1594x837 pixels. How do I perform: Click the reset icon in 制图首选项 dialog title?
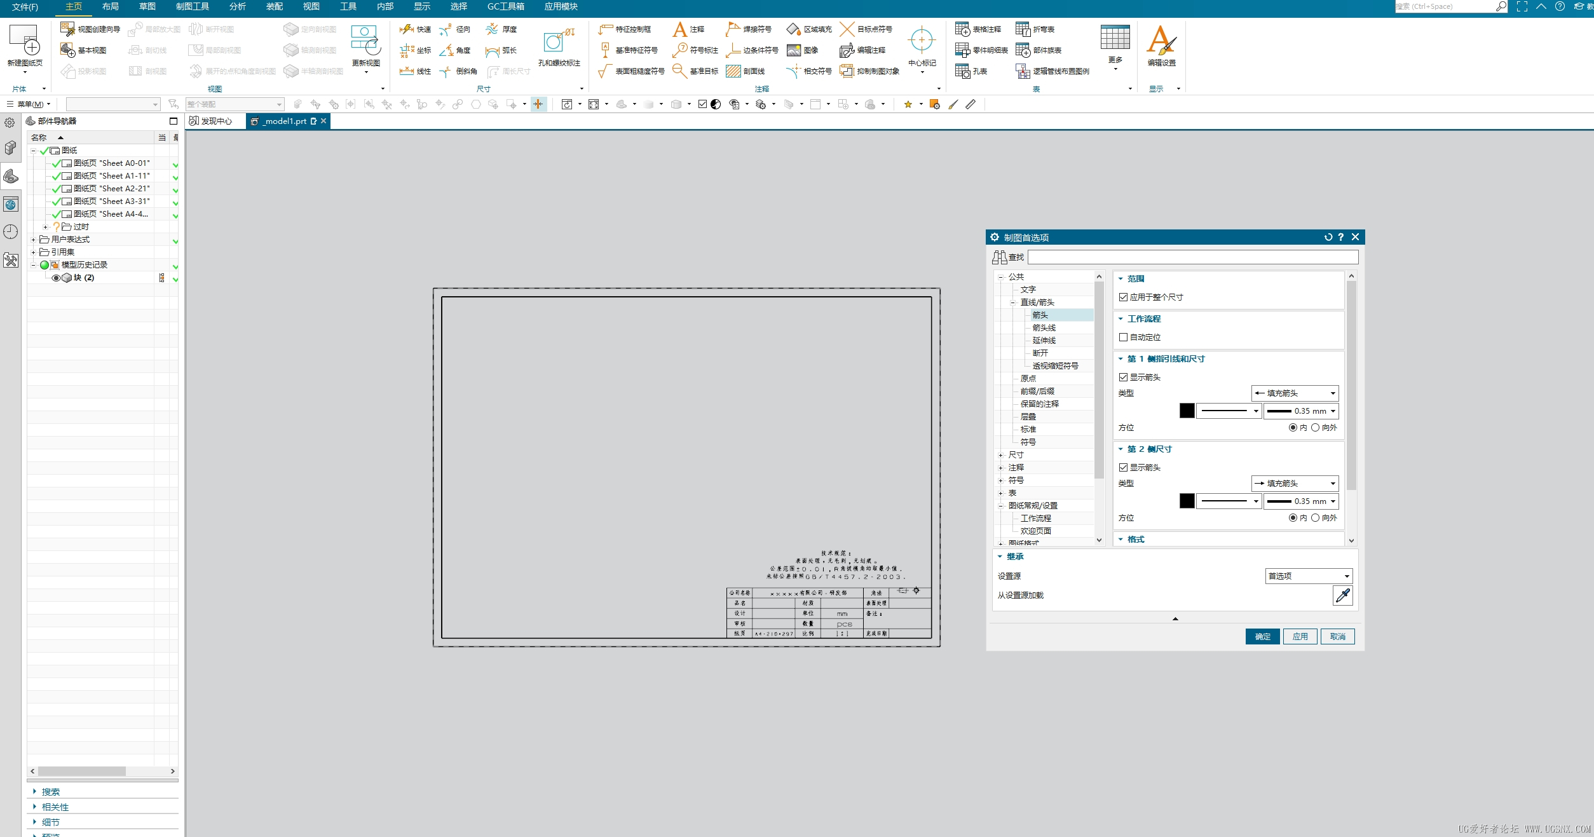[1328, 237]
